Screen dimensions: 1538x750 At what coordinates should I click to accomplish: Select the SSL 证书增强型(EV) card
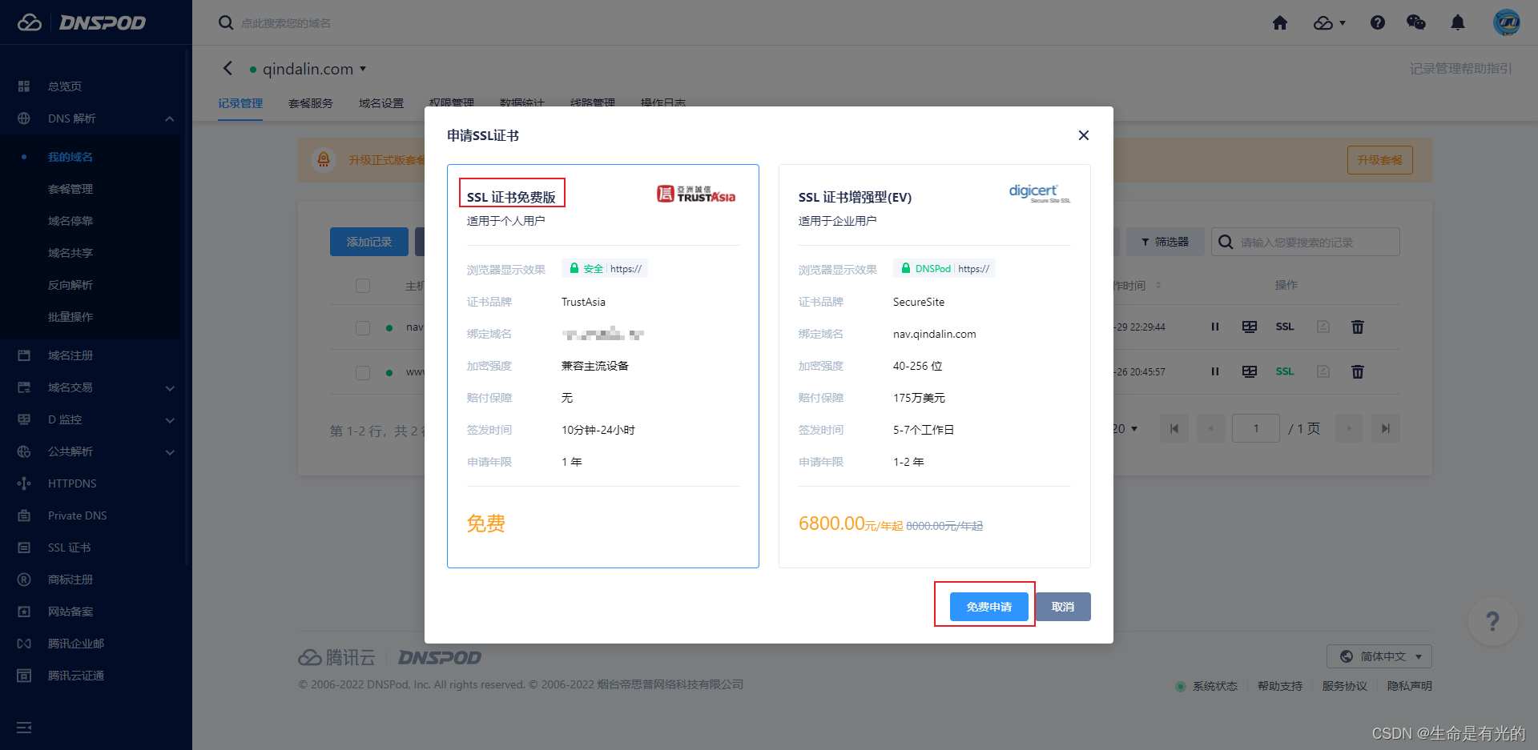coord(935,366)
